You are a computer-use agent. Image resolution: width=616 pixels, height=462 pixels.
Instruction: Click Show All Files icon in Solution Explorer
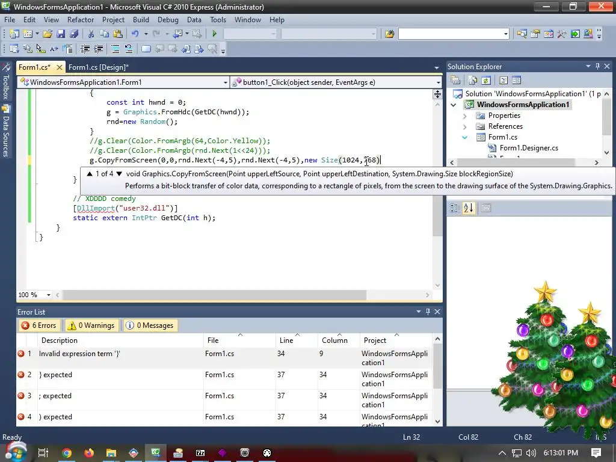pyautogui.click(x=473, y=81)
